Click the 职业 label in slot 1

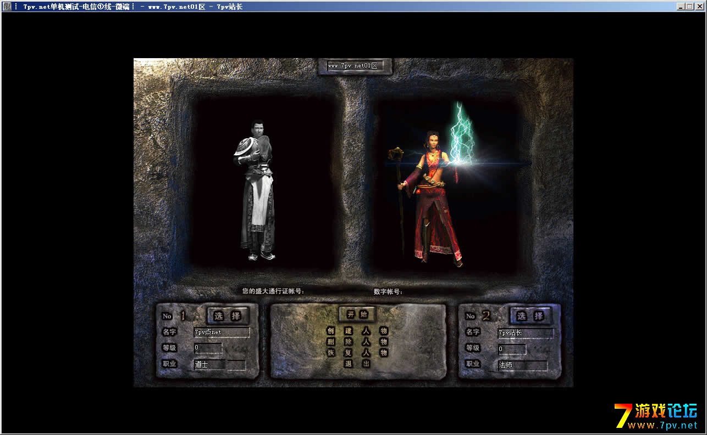tap(169, 364)
